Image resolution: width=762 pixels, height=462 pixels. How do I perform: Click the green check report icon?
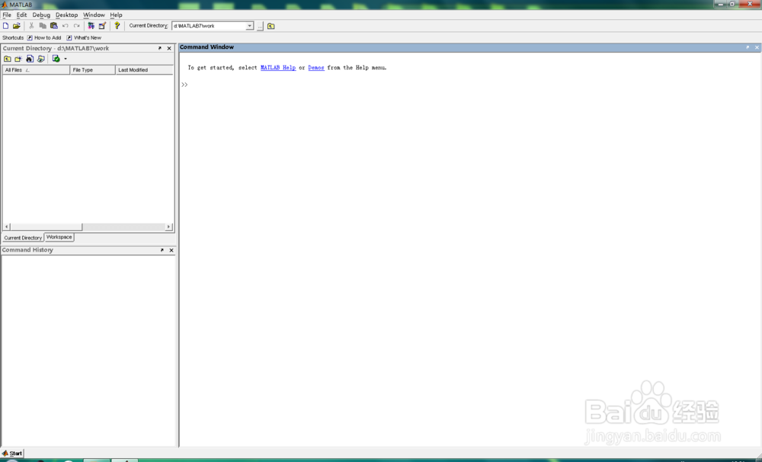(x=56, y=59)
